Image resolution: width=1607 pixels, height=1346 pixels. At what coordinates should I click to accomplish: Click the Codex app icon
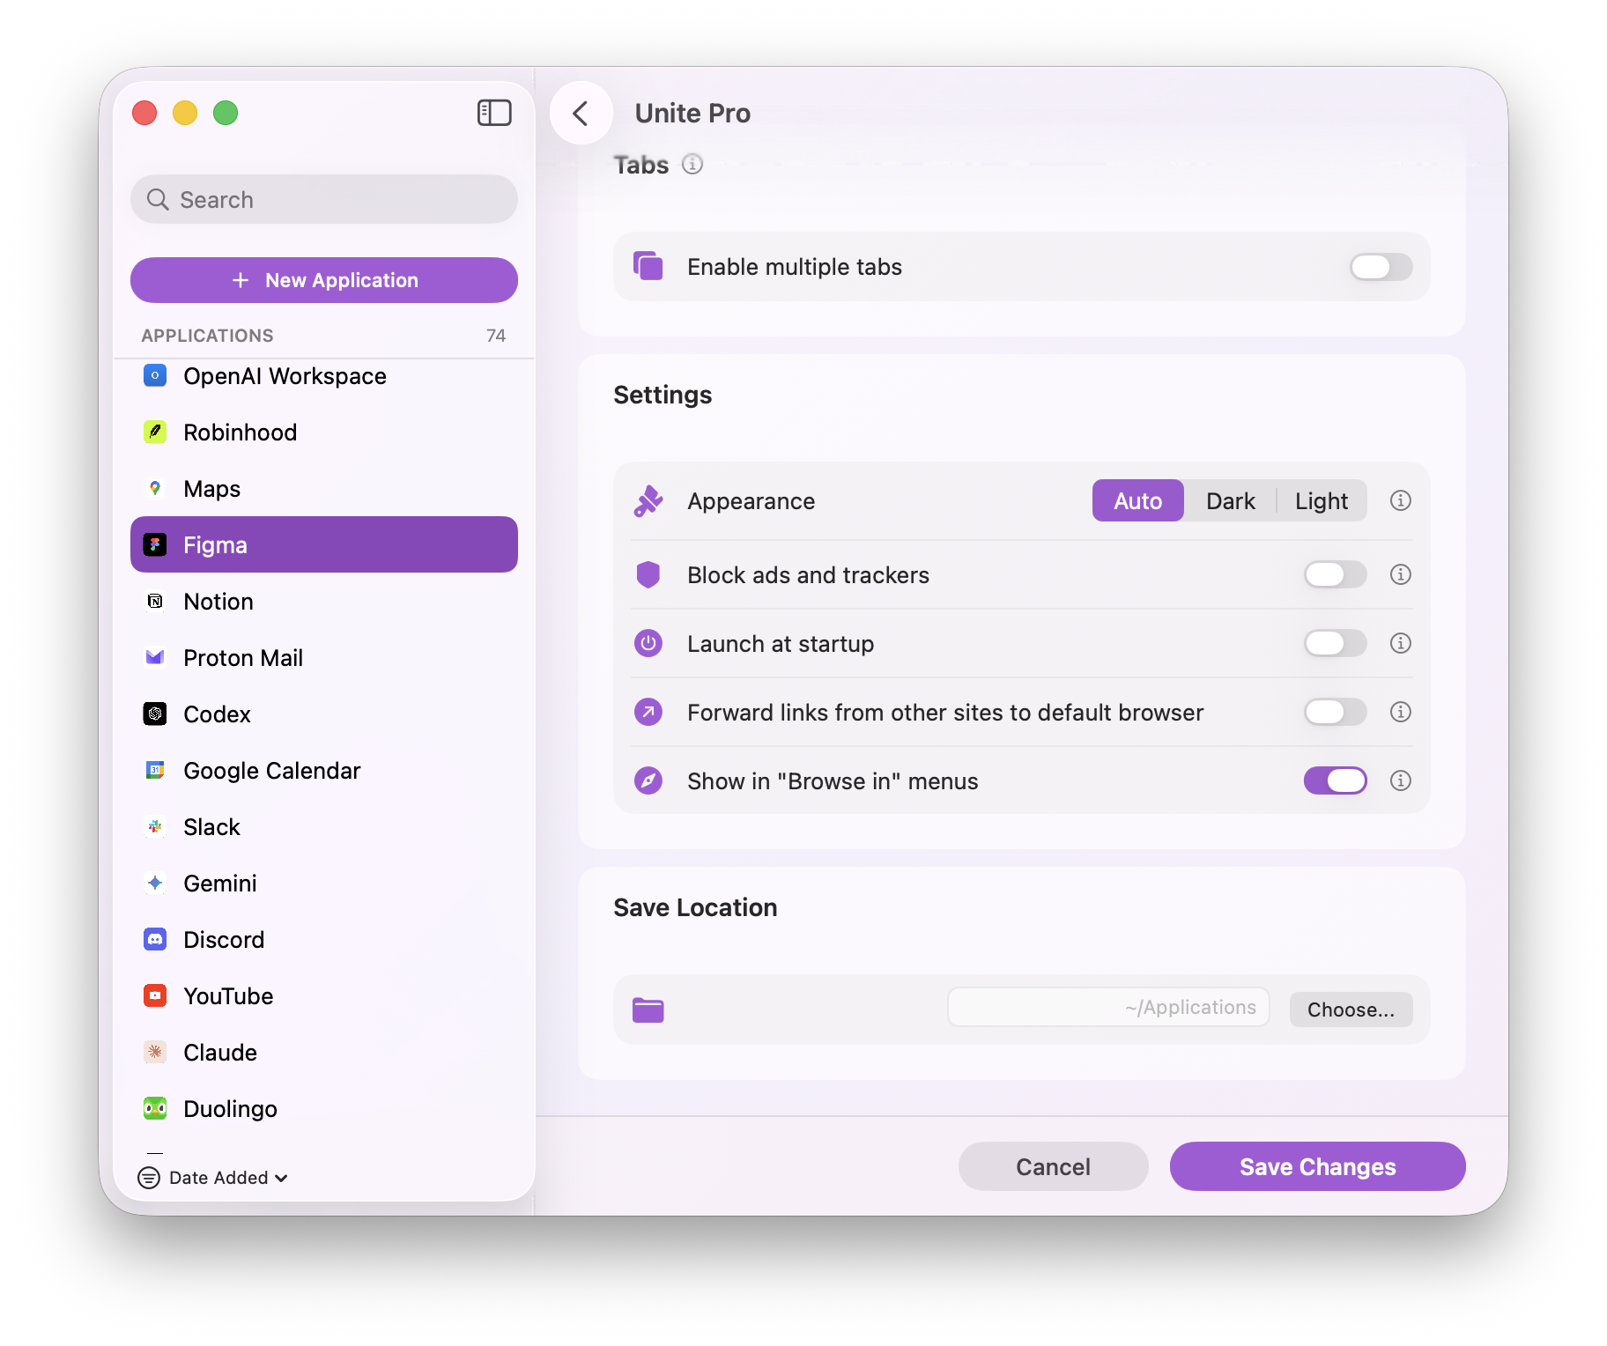[x=155, y=714]
